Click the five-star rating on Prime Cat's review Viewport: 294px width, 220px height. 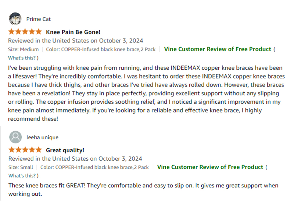click(25, 32)
